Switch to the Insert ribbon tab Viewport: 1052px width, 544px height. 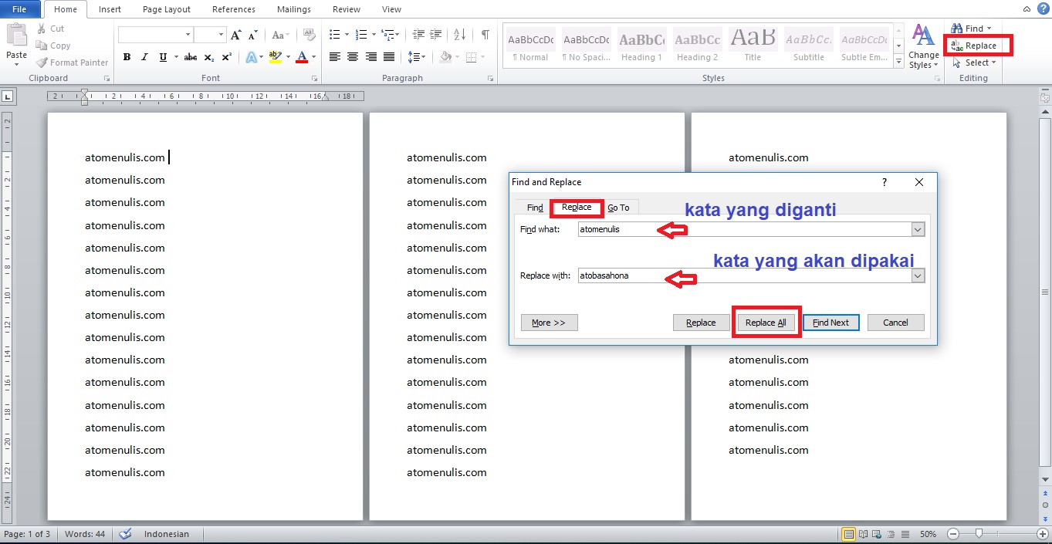(110, 9)
